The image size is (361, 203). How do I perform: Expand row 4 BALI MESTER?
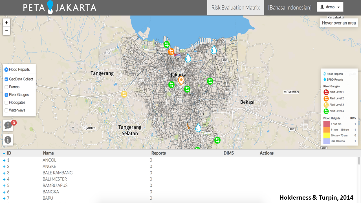[4, 179]
